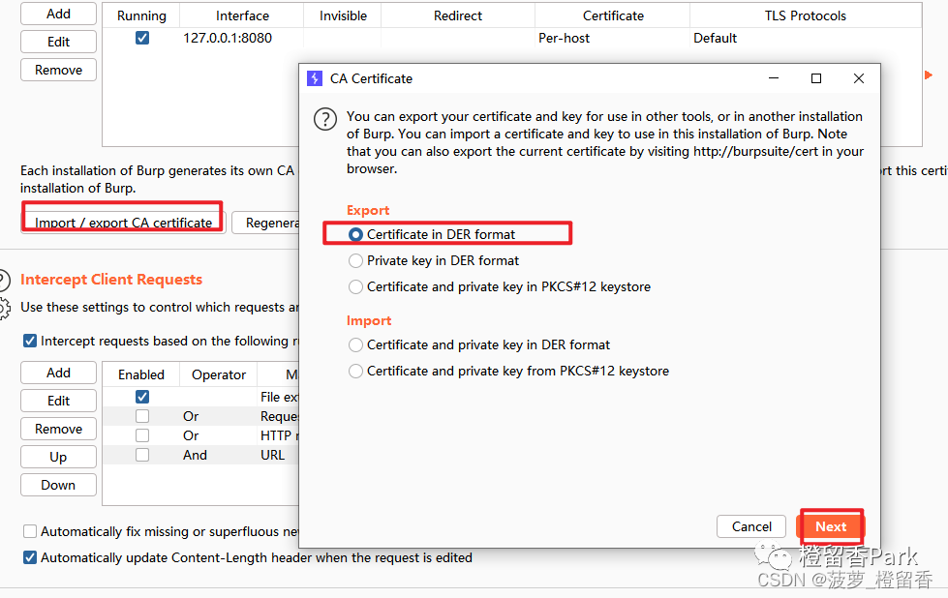
Task: Uncheck Running for listener 127.0.0.1:8080
Action: 142,39
